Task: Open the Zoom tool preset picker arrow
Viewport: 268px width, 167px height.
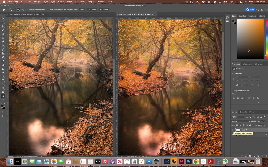Action: [13, 10]
